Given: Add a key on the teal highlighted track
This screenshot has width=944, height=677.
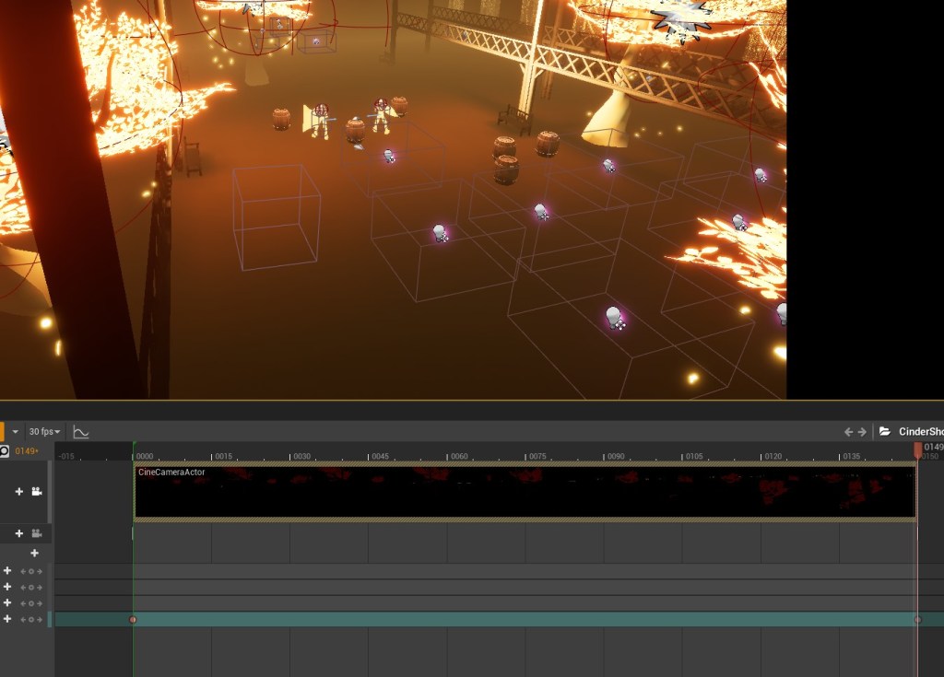Looking at the screenshot, I should pos(31,620).
